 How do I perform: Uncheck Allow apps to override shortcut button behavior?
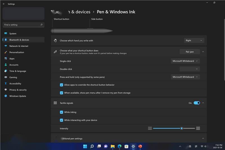point(61,85)
